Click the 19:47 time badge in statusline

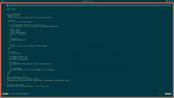pos(168,94)
